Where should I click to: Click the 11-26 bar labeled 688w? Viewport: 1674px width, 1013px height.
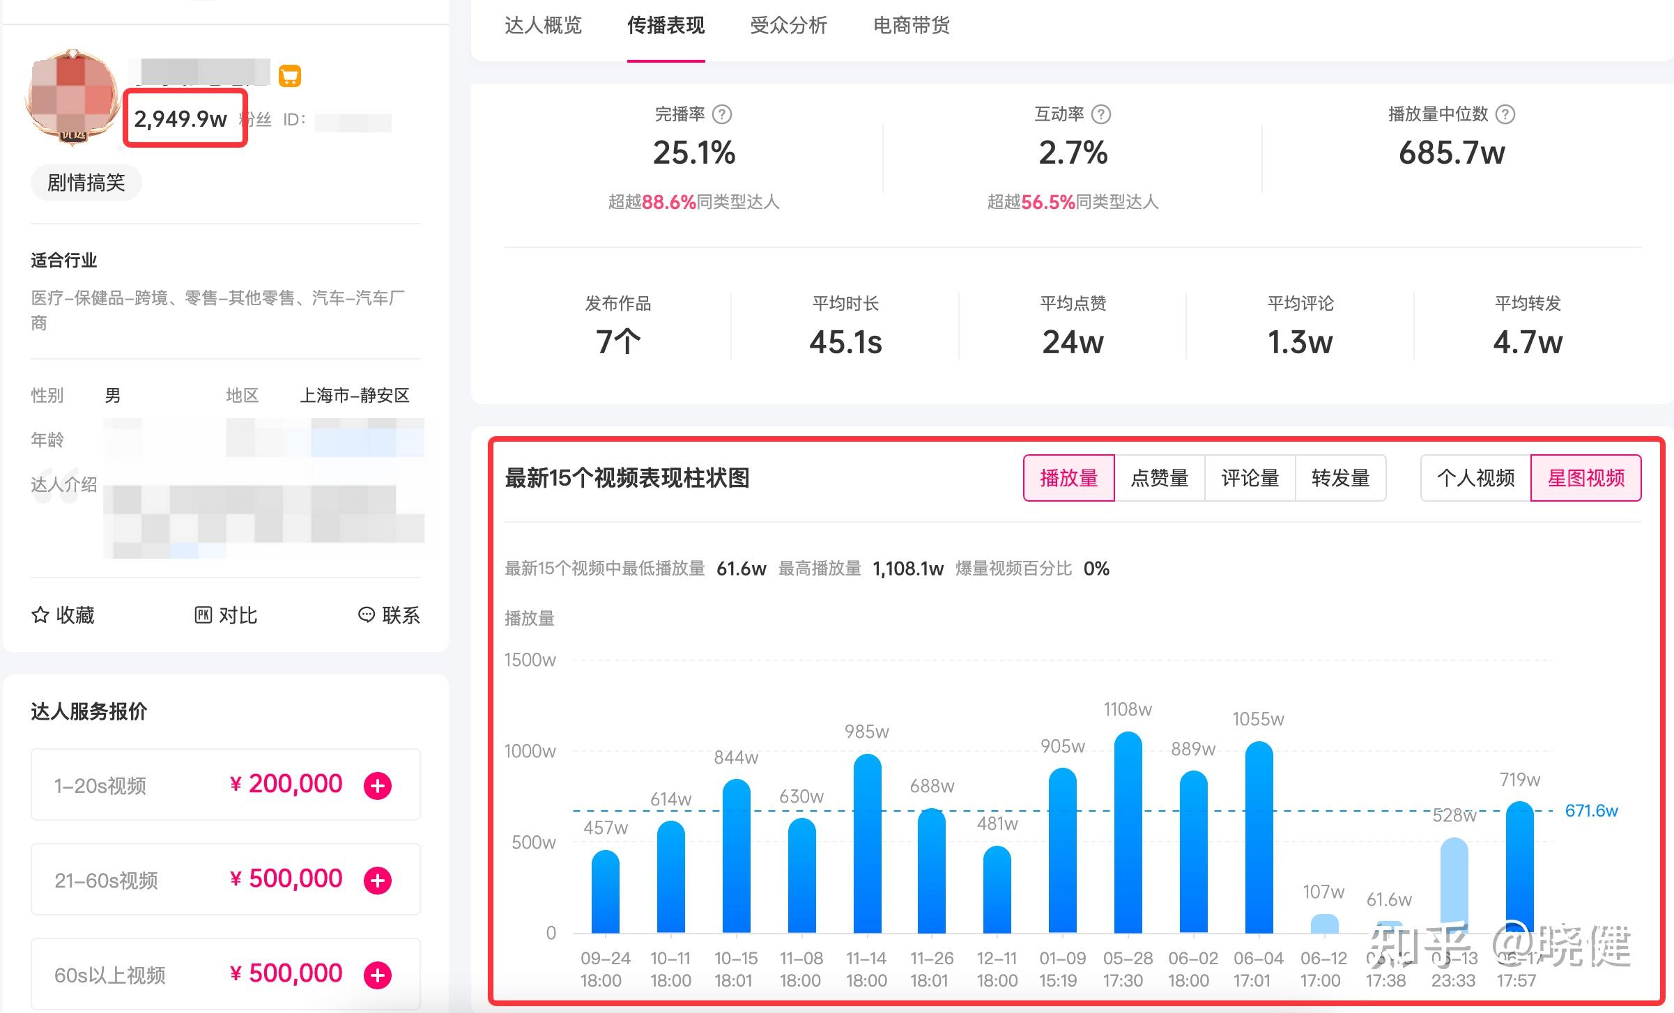pyautogui.click(x=932, y=871)
